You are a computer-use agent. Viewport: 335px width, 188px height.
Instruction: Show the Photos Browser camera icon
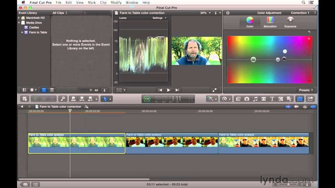[x=247, y=99]
